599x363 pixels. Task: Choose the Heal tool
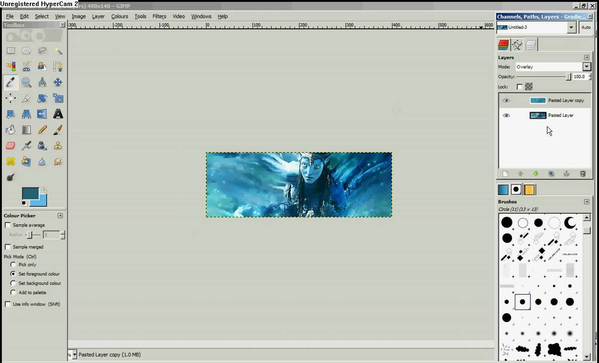(11, 162)
